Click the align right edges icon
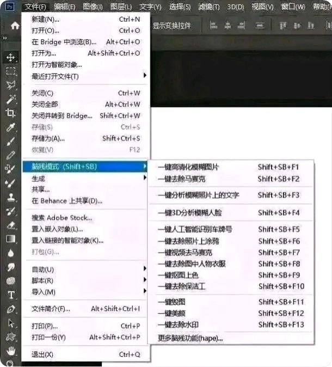332x367 pixels. pyautogui.click(x=242, y=25)
